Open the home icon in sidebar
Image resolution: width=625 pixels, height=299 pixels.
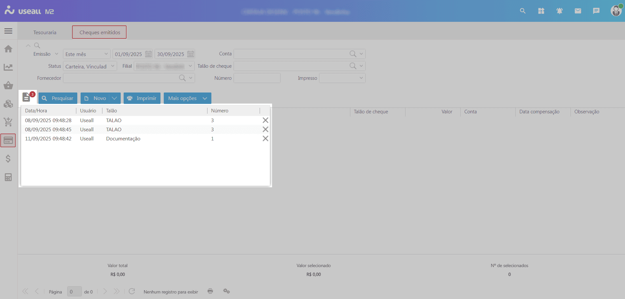(8, 49)
